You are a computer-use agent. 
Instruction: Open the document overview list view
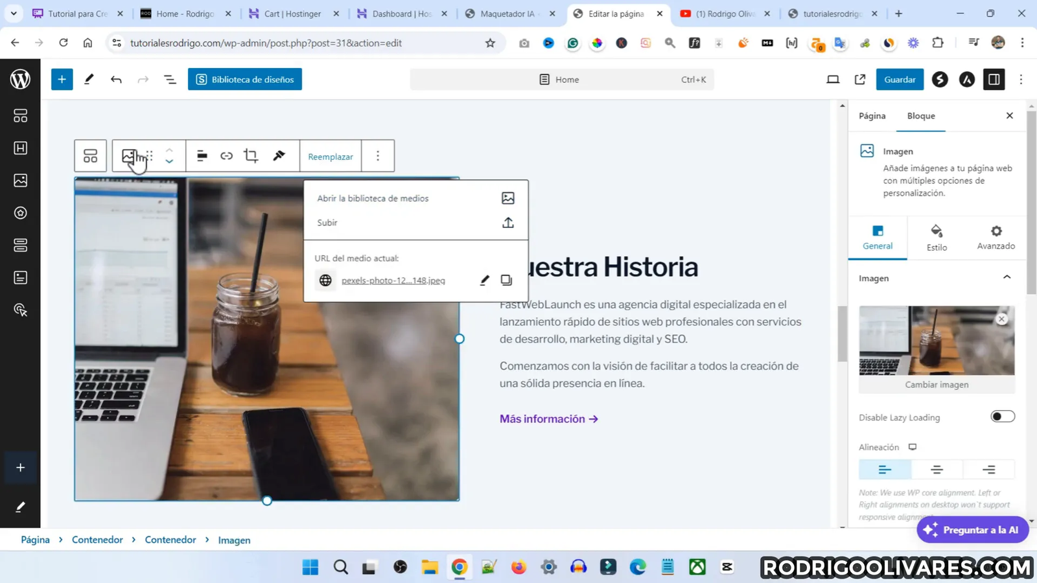[x=169, y=79]
